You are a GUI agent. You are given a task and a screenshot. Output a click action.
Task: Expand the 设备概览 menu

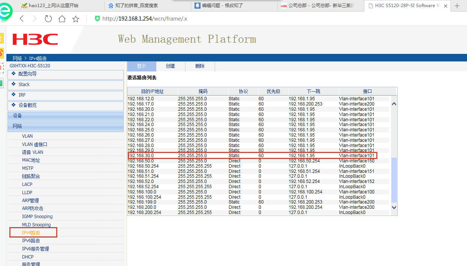coord(66,106)
